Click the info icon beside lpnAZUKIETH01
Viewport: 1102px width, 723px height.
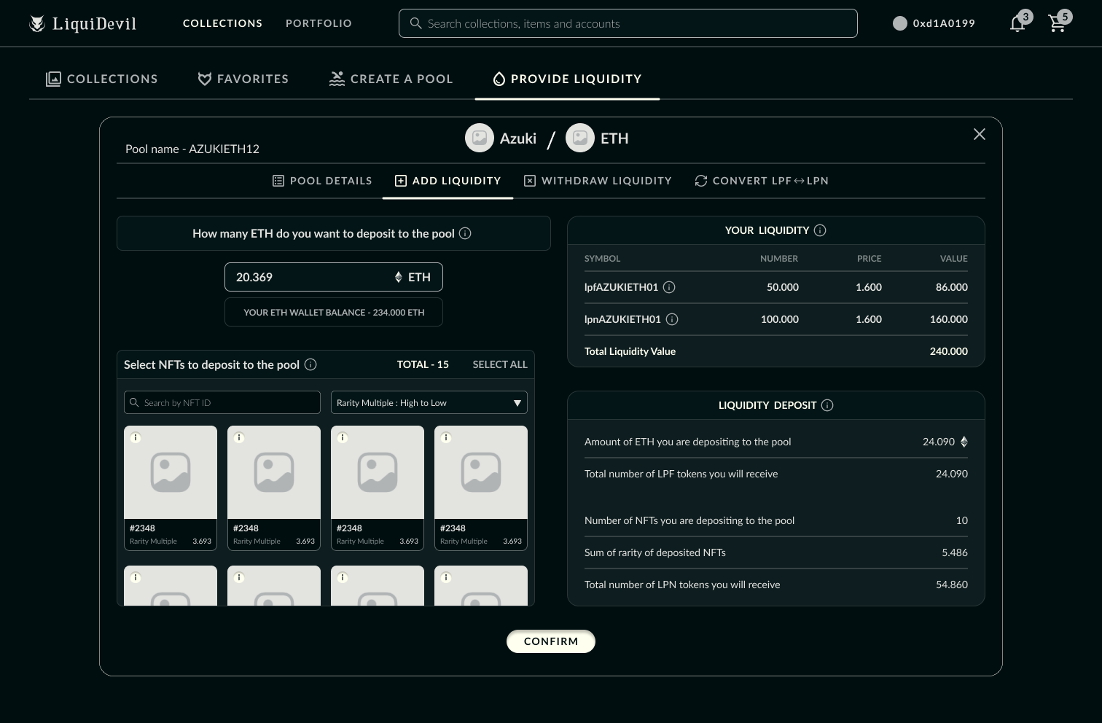click(x=672, y=319)
